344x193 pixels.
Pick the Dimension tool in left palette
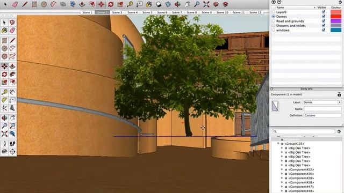click(x=12, y=92)
